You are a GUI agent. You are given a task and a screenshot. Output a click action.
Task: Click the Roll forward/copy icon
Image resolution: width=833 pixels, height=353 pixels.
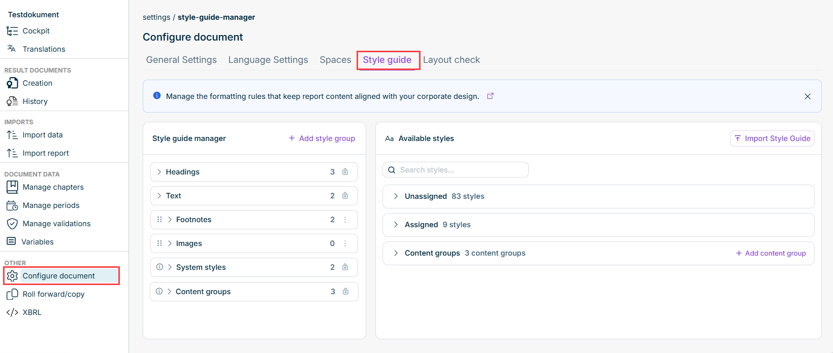[x=12, y=294]
